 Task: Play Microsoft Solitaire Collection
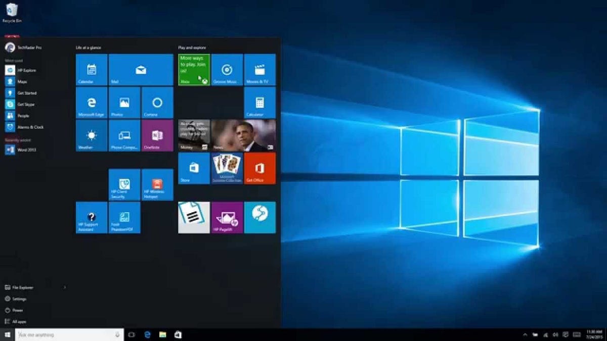tap(226, 168)
